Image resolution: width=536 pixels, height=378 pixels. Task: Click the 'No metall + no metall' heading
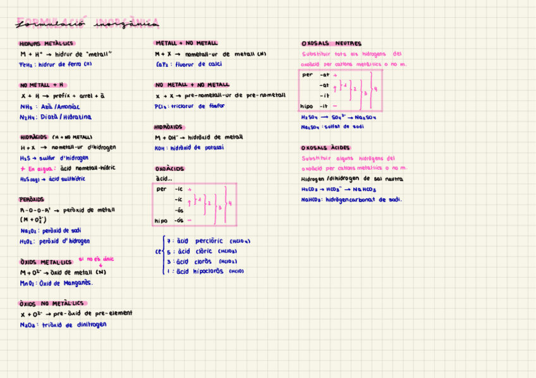(192, 85)
